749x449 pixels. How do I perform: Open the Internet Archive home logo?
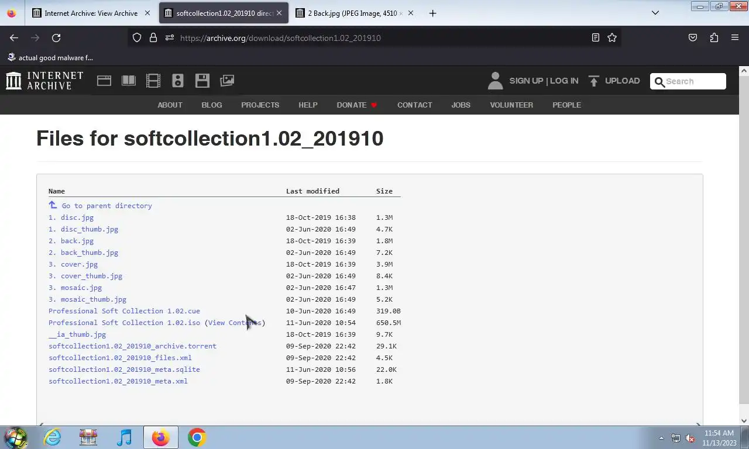coord(44,81)
